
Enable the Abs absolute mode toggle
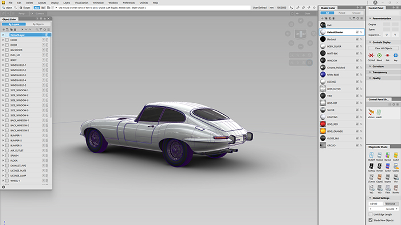pos(37,7)
